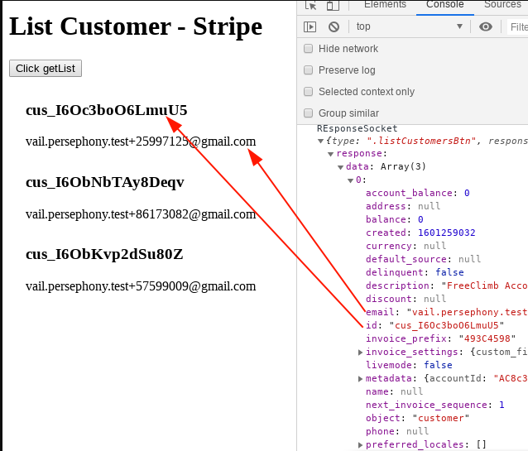Open the top context dropdown

click(409, 26)
